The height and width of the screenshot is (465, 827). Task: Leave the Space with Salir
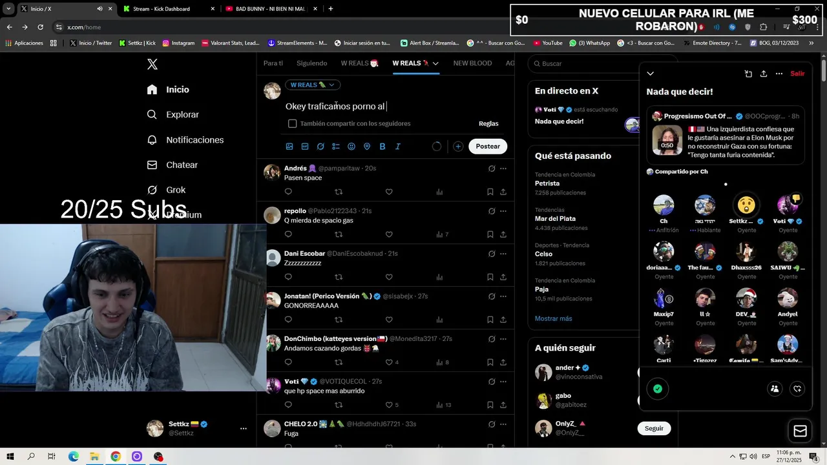click(x=798, y=74)
